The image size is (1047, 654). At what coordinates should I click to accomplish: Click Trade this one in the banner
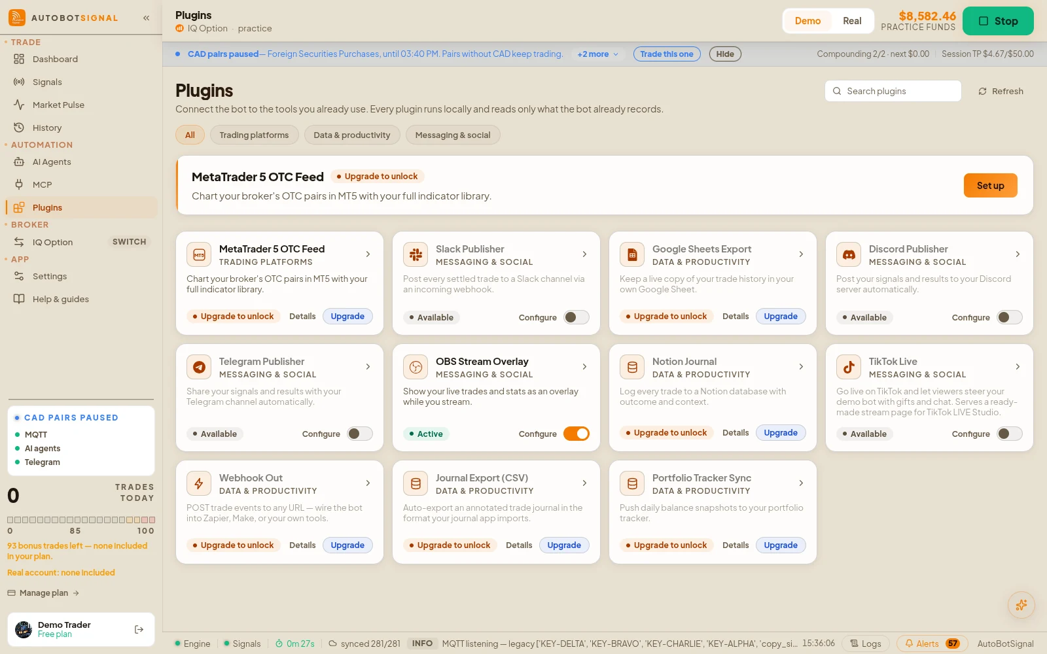click(x=667, y=54)
